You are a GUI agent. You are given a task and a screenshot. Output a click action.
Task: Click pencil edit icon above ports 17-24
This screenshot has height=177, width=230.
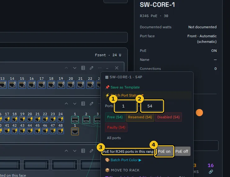click(x=91, y=104)
